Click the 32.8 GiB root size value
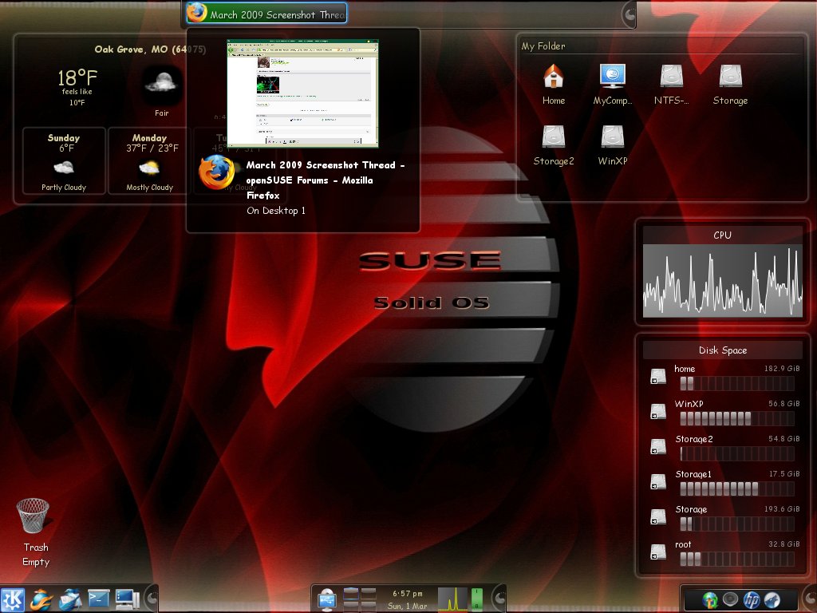817x613 pixels. click(783, 544)
